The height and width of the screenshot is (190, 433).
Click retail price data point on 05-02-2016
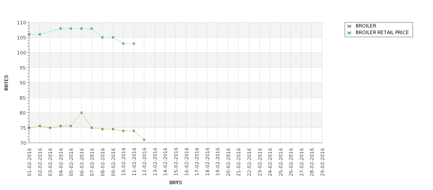pyautogui.click(x=71, y=28)
